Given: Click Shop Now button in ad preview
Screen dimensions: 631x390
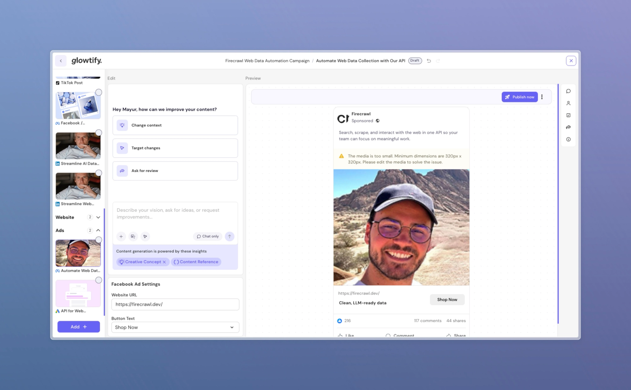Looking at the screenshot, I should [x=447, y=300].
